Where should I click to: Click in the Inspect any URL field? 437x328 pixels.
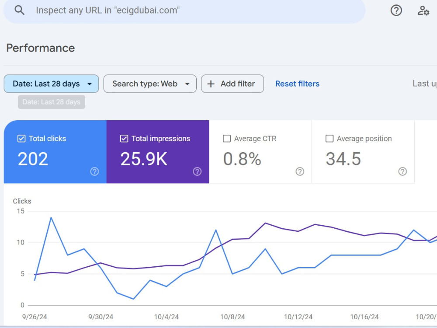click(184, 10)
